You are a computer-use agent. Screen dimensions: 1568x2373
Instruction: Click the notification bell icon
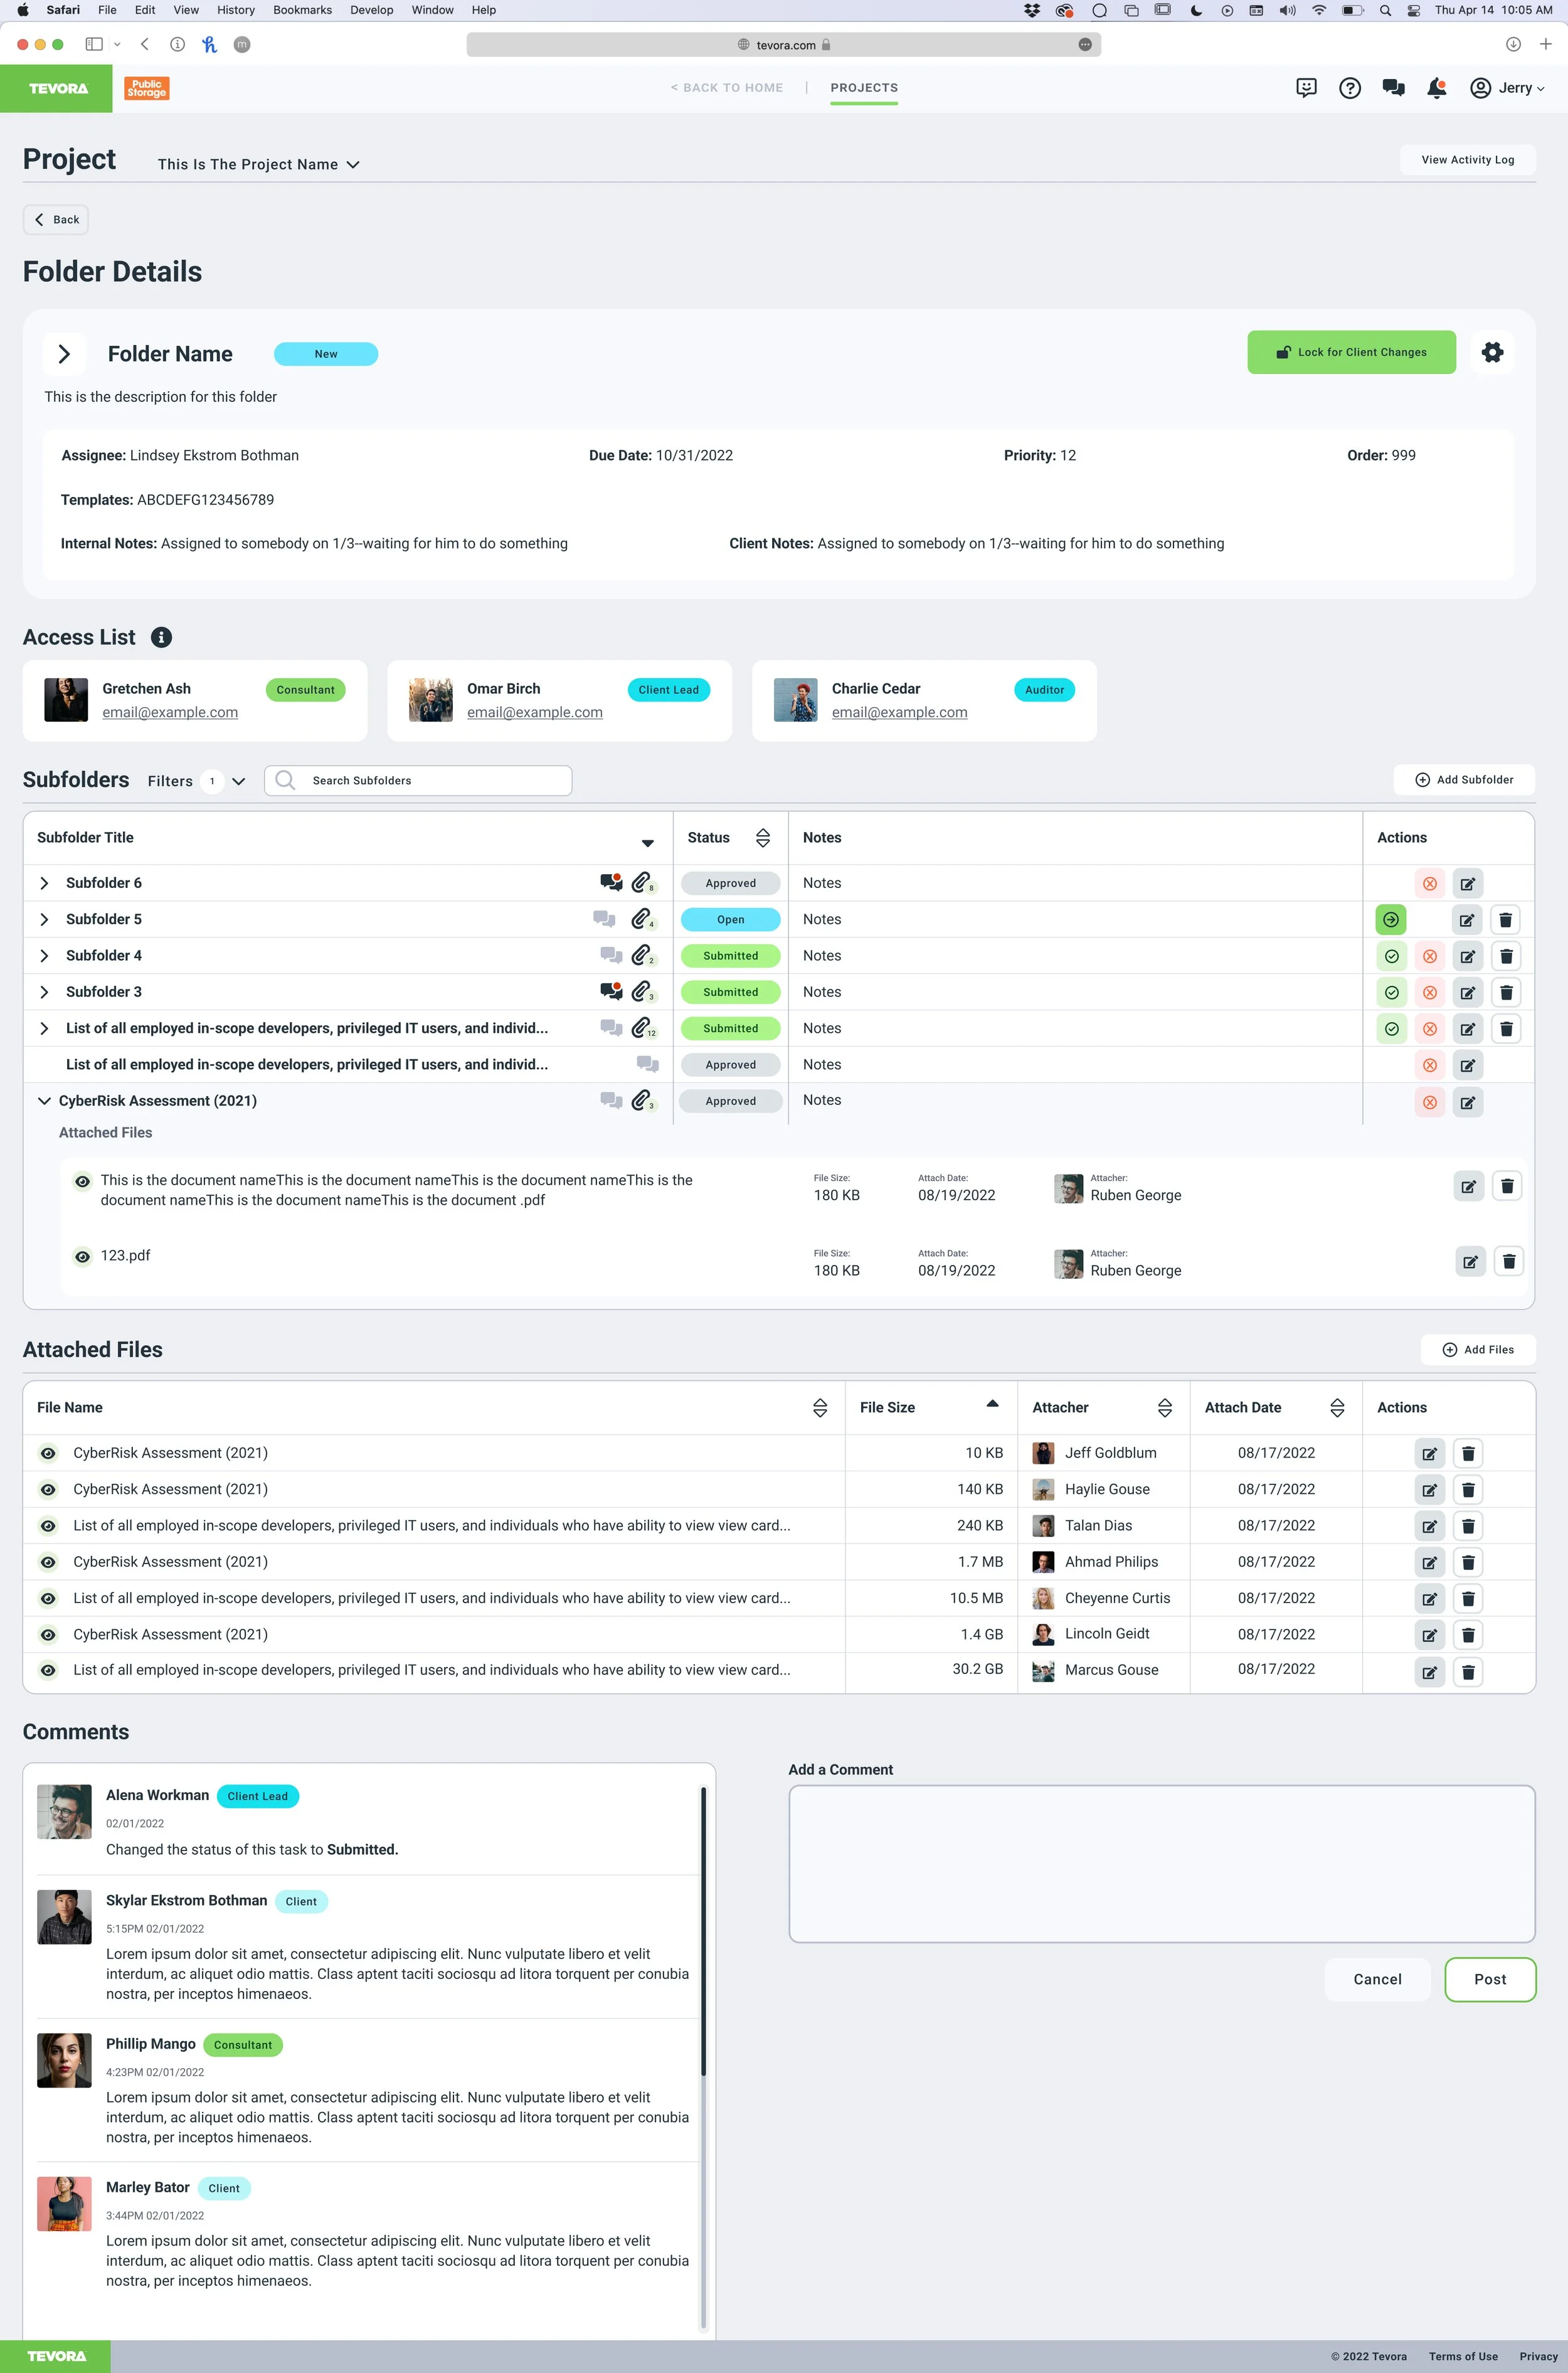(x=1436, y=88)
